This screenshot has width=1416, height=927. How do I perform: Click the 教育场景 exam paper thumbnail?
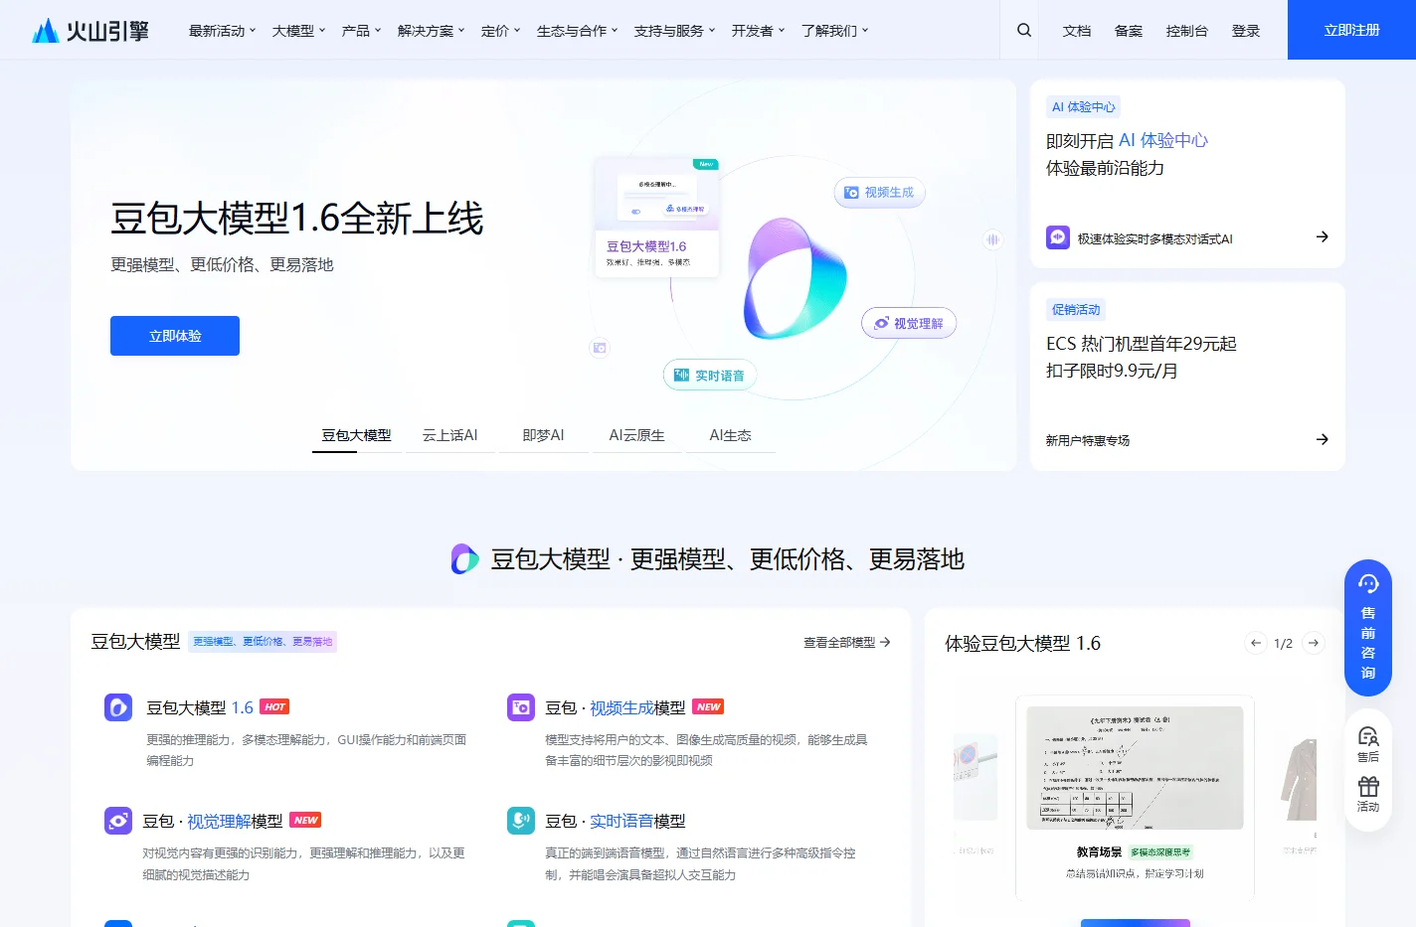point(1135,768)
